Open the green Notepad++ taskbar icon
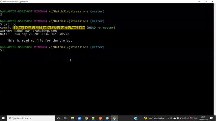This screenshot has height=121, width=216. click(x=93, y=118)
